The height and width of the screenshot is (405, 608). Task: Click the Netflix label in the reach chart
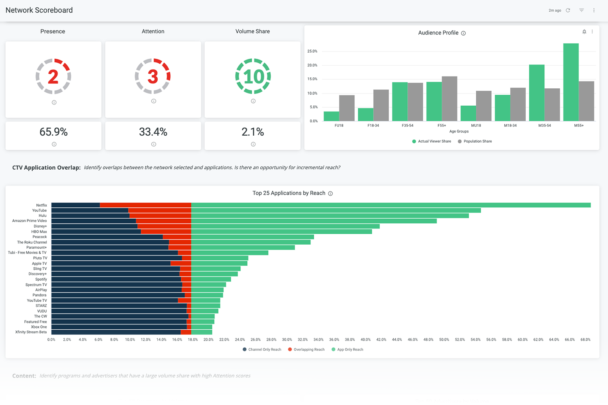[41, 205]
